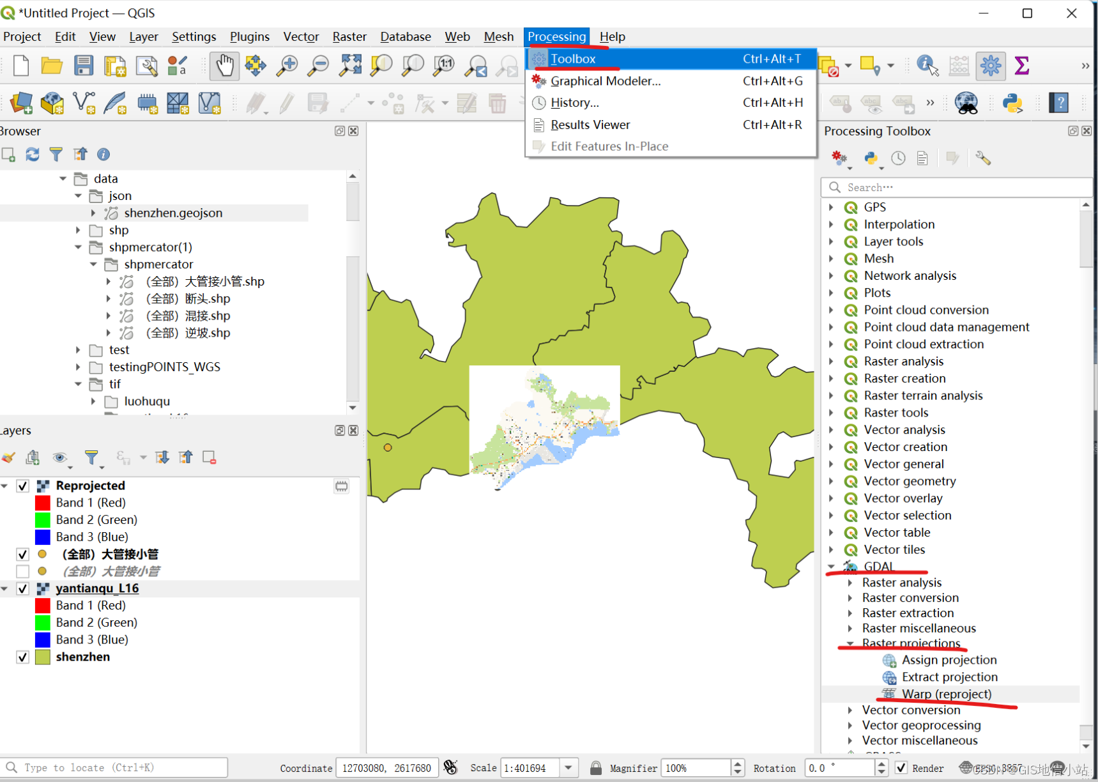Image resolution: width=1098 pixels, height=782 pixels.
Task: Toggle Render checkbox in status bar
Action: click(x=901, y=768)
